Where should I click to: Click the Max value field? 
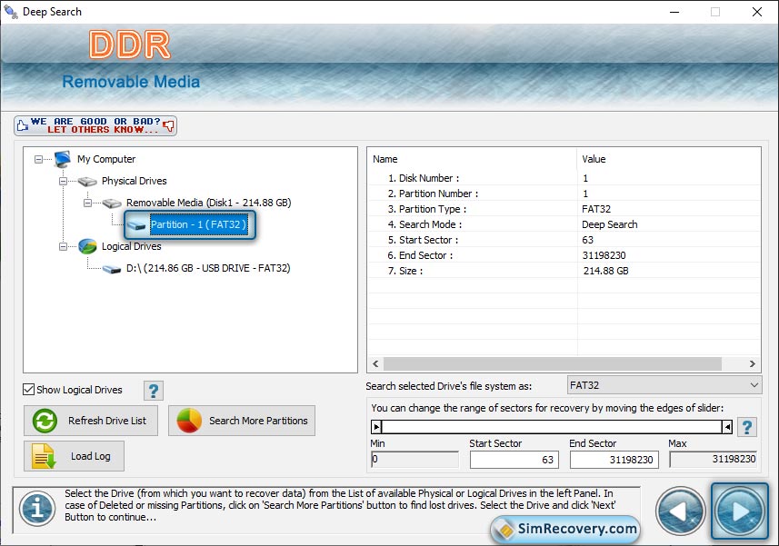(714, 459)
